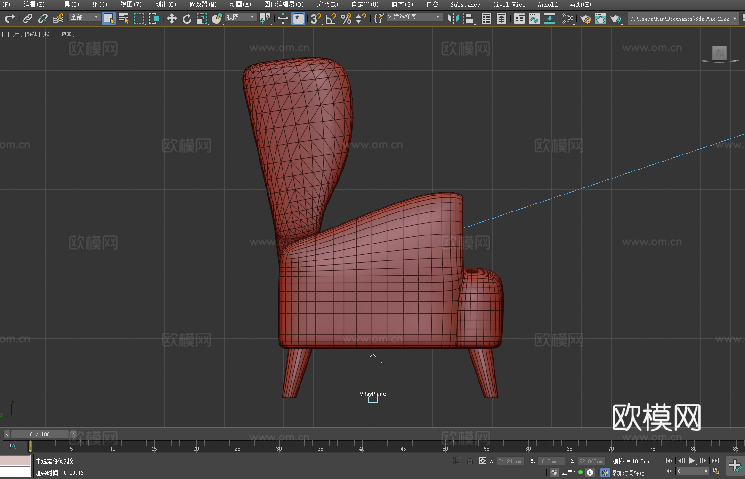Click the Go to Start playback button
Screen dimensions: 745x479
[x=669, y=461]
